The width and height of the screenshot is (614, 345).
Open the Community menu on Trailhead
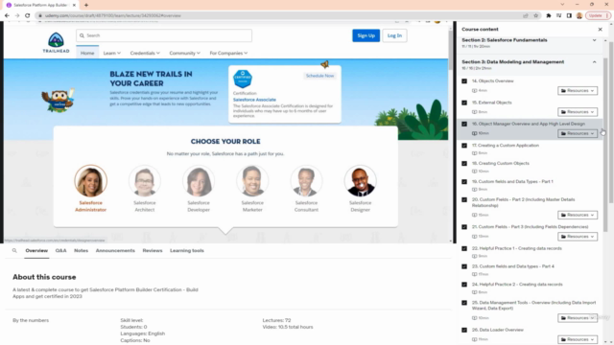tap(184, 54)
